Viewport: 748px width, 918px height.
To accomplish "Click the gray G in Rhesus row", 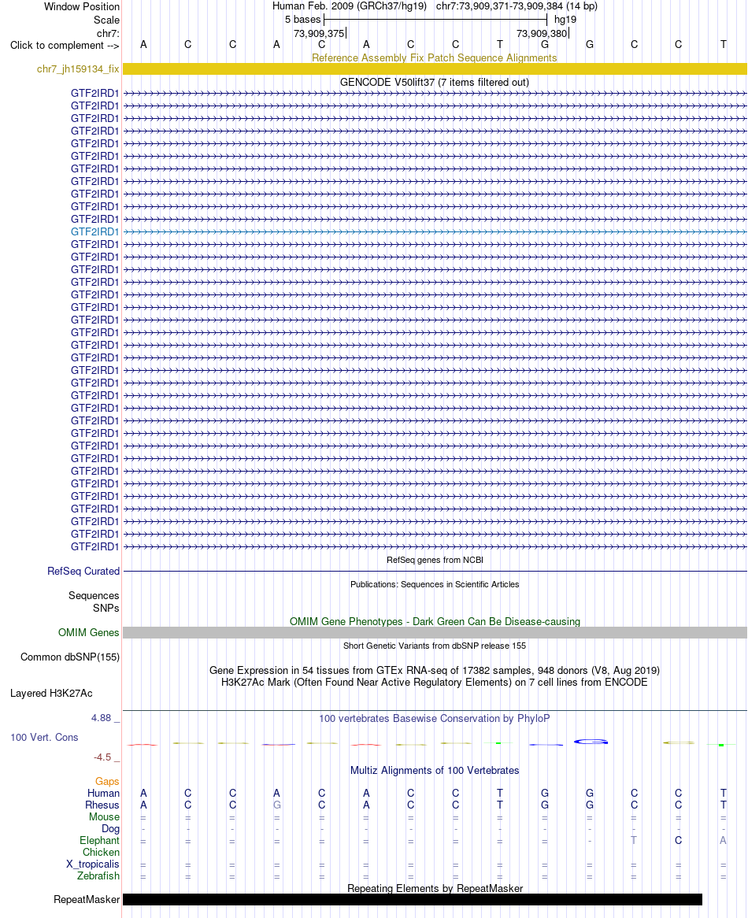I will click(x=277, y=805).
